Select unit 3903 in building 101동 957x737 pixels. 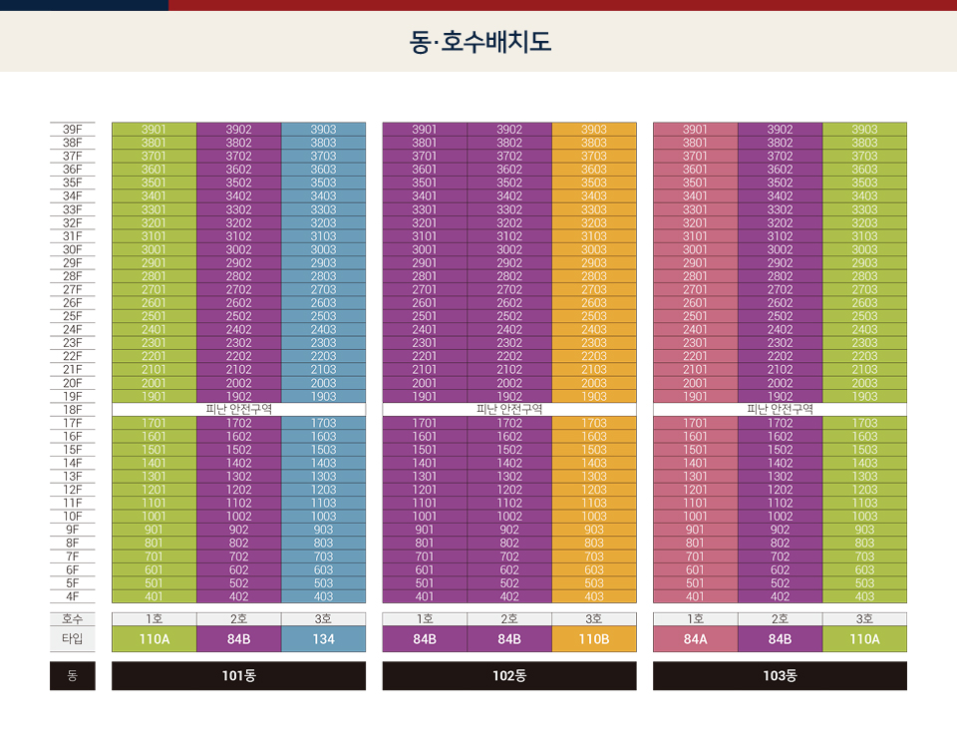tap(323, 129)
